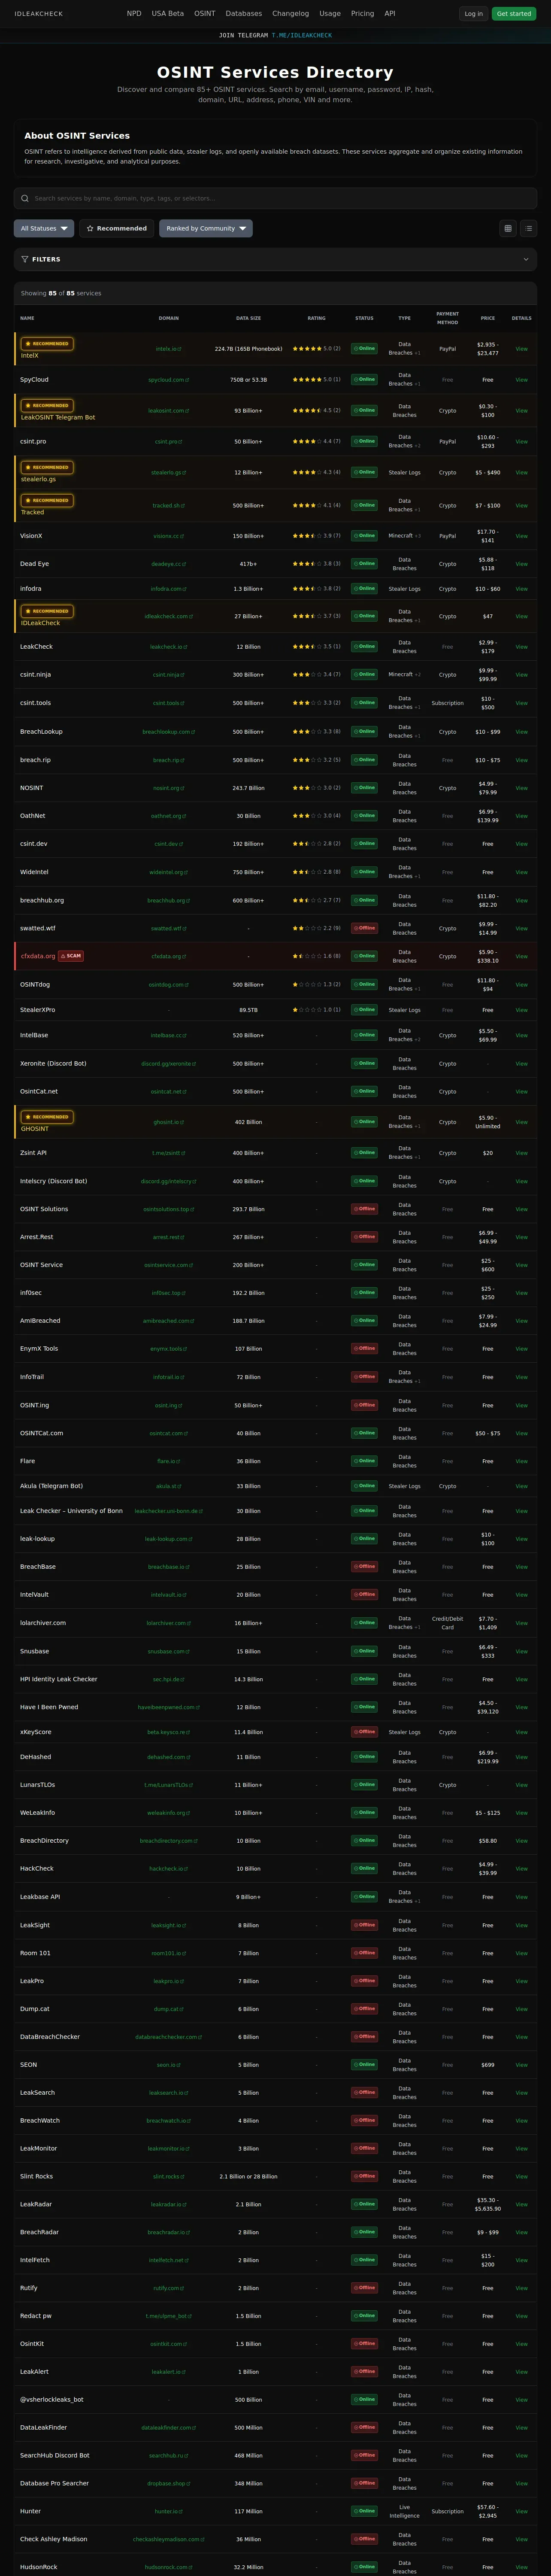
Task: Click the "89.5TB" data size for StealerXPro
Action: [x=249, y=1010]
